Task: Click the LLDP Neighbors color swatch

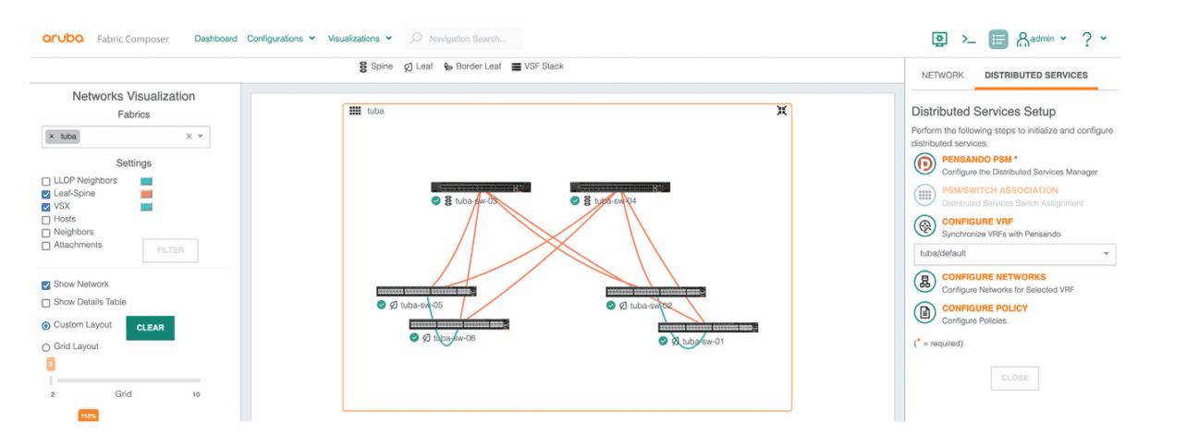Action: click(146, 181)
